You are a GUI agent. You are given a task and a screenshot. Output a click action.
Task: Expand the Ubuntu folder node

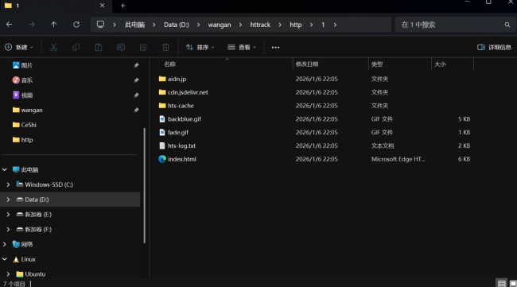(8, 274)
